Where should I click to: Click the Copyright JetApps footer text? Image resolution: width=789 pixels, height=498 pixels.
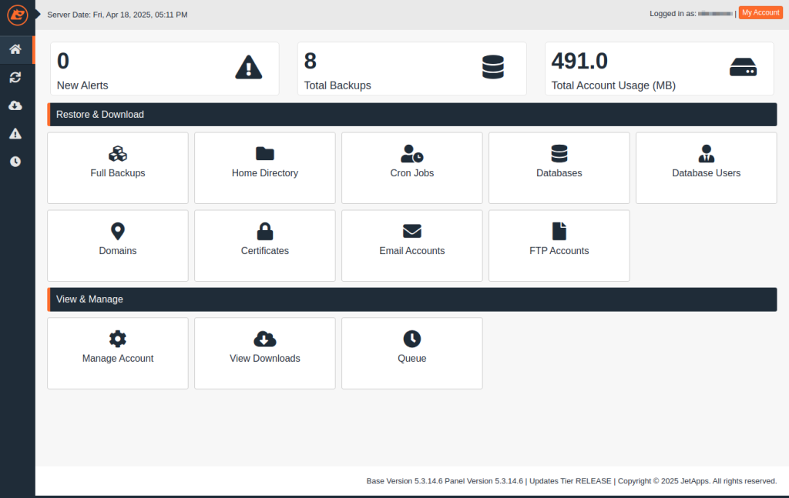[x=697, y=481]
